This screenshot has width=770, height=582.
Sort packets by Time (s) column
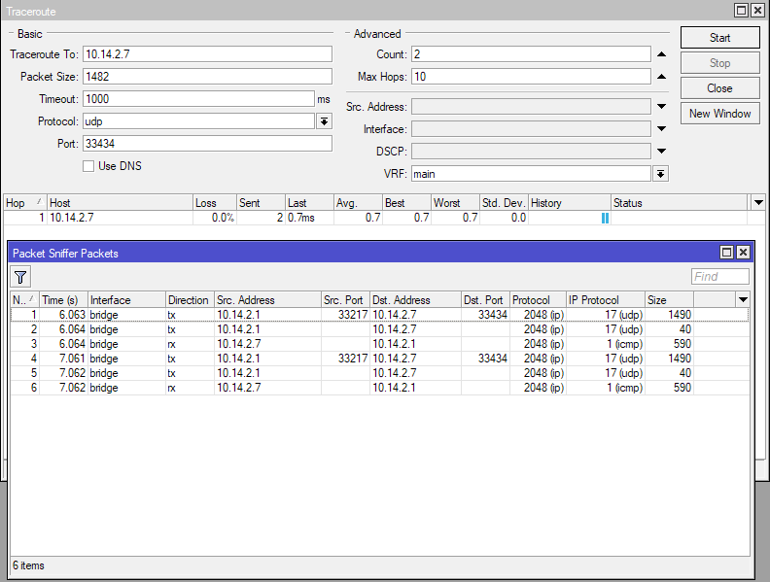click(64, 300)
